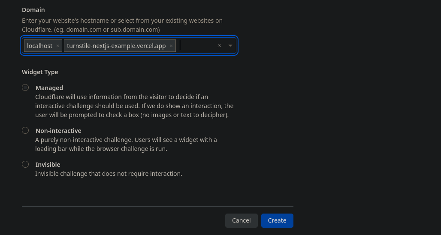Select the Managed radio button
This screenshot has height=235, width=441.
(x=25, y=87)
